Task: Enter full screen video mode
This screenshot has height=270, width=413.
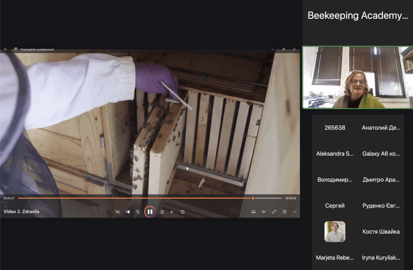Action: 274,212
